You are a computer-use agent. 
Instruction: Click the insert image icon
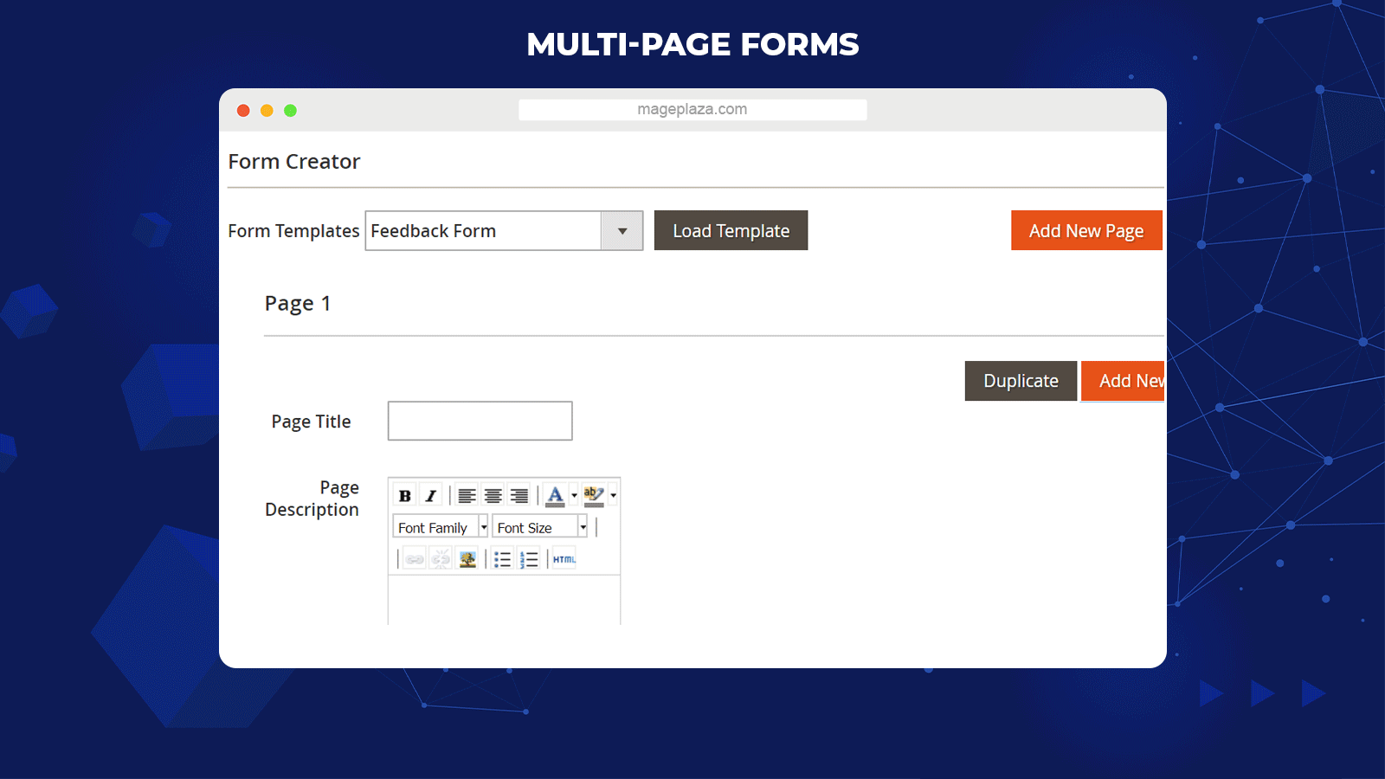pyautogui.click(x=467, y=560)
